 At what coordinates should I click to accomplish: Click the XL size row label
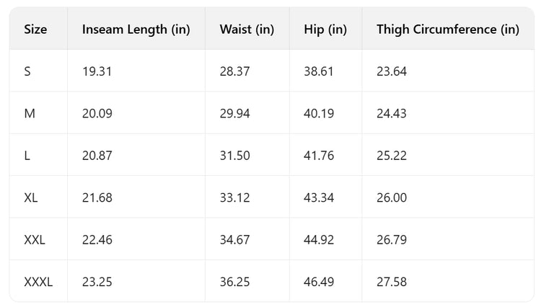(x=31, y=197)
